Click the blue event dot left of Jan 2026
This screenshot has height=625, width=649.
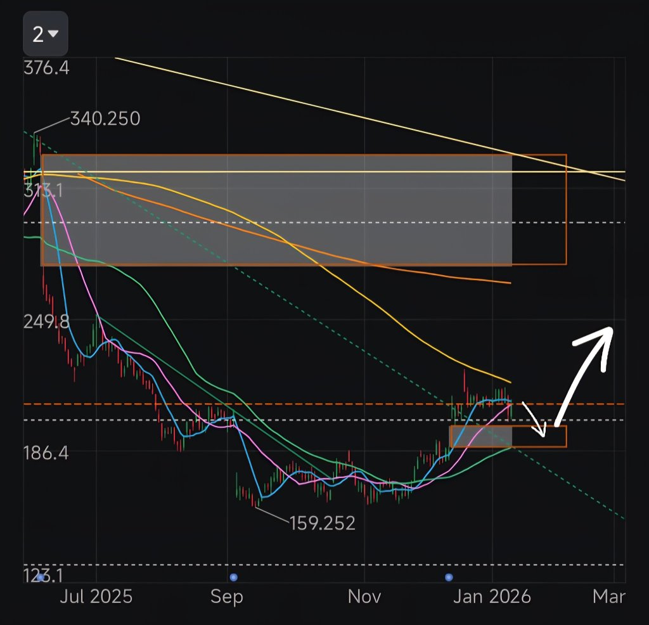click(x=449, y=577)
